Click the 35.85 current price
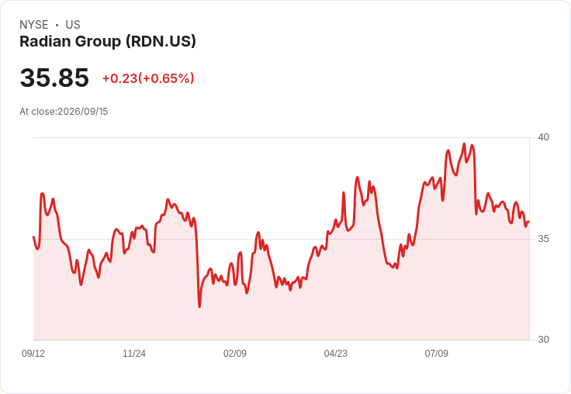 [54, 78]
